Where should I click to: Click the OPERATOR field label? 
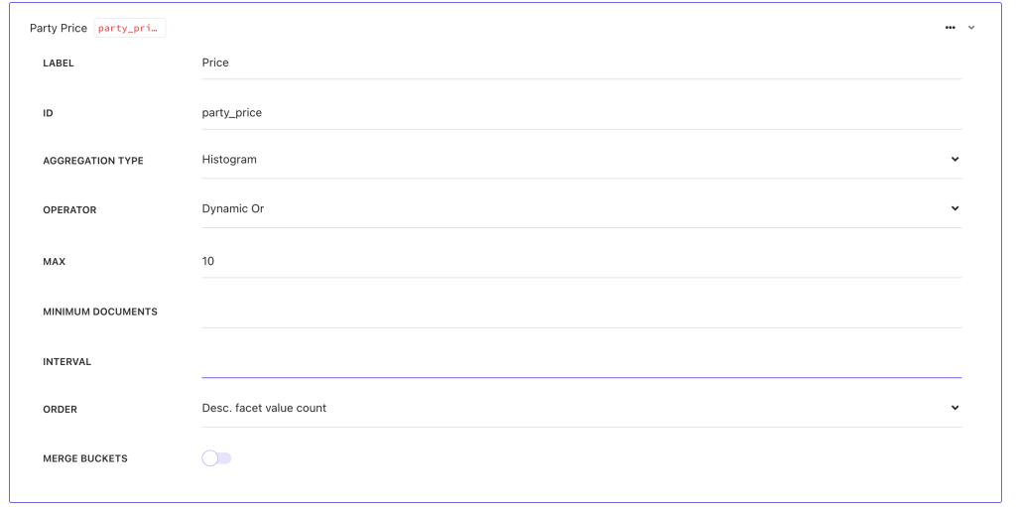click(69, 210)
